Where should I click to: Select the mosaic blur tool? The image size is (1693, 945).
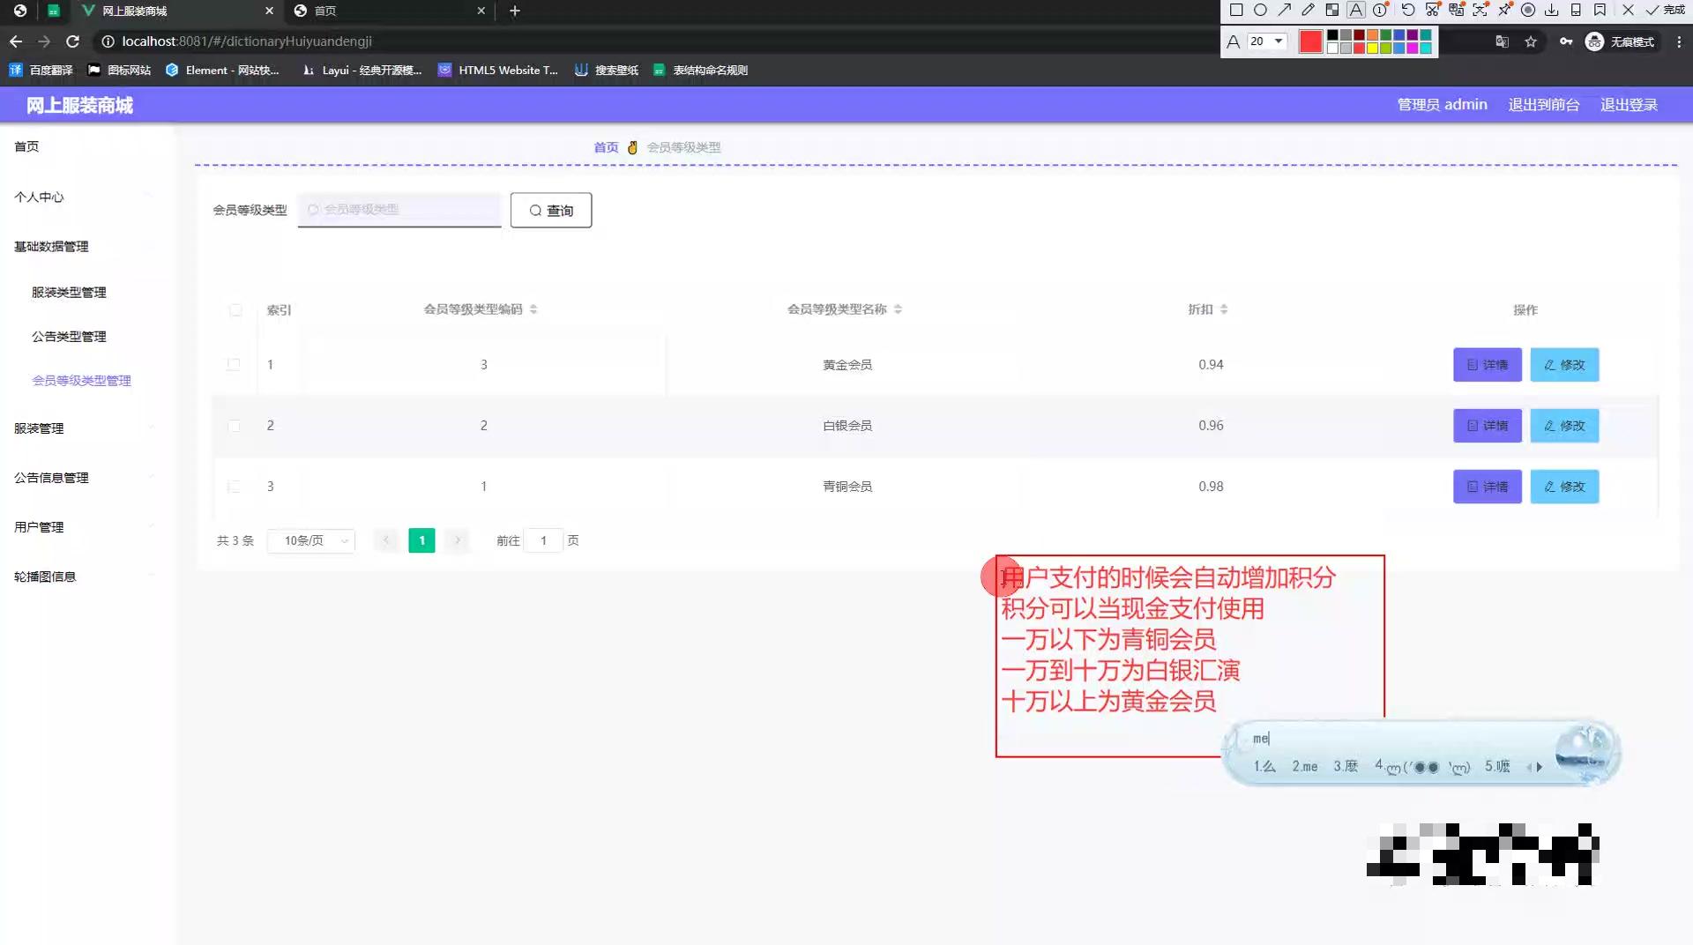(x=1331, y=10)
